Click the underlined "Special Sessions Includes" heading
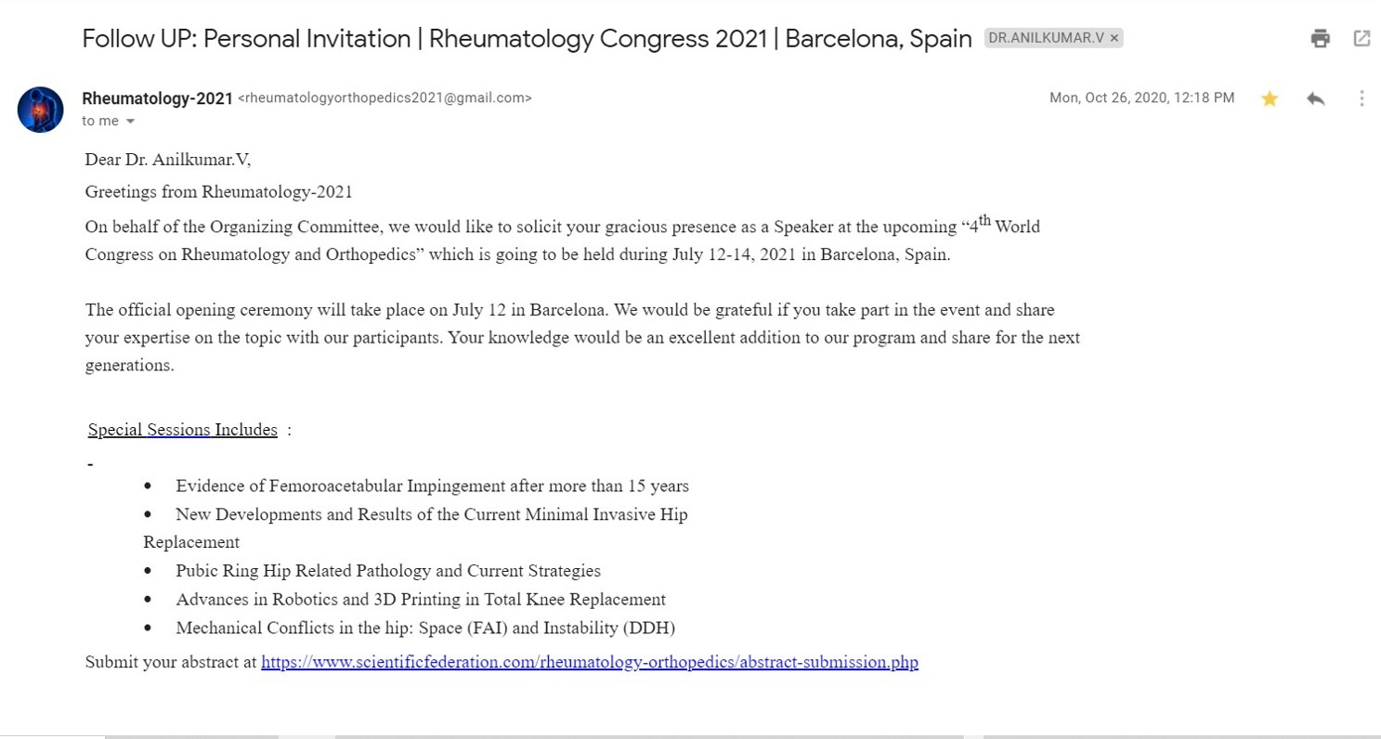Screen dimensions: 1381x739 click(x=183, y=430)
